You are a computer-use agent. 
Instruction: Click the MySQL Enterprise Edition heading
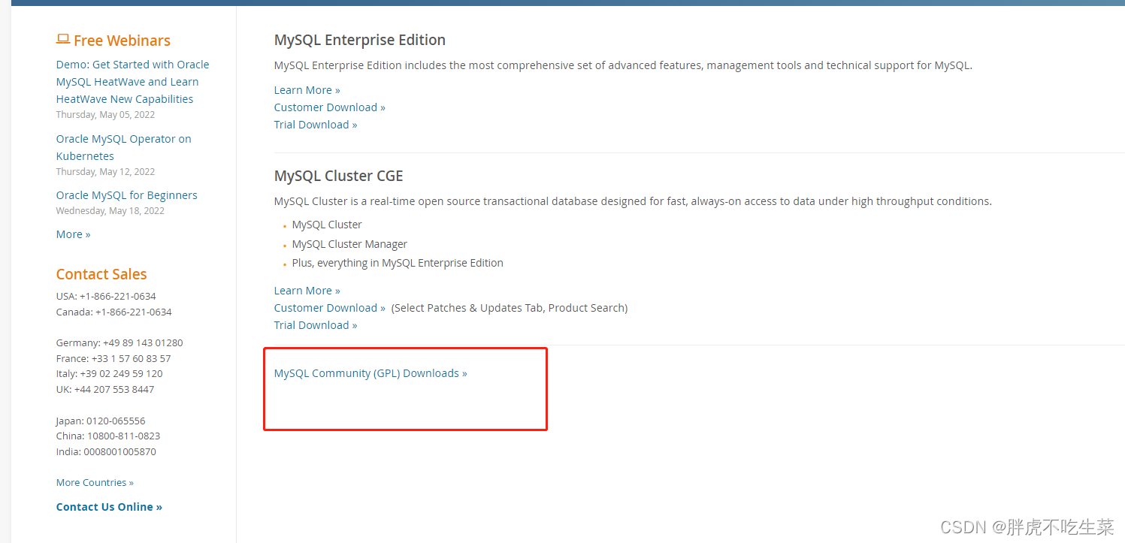click(x=359, y=39)
